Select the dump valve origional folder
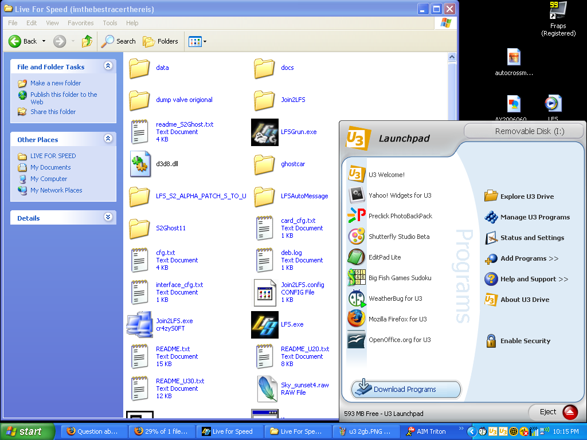The image size is (587, 440). point(171,100)
